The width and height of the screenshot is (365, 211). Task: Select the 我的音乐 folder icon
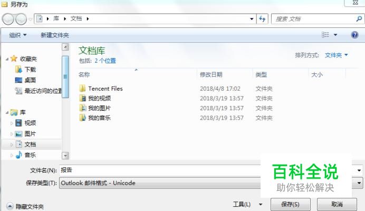click(82, 118)
